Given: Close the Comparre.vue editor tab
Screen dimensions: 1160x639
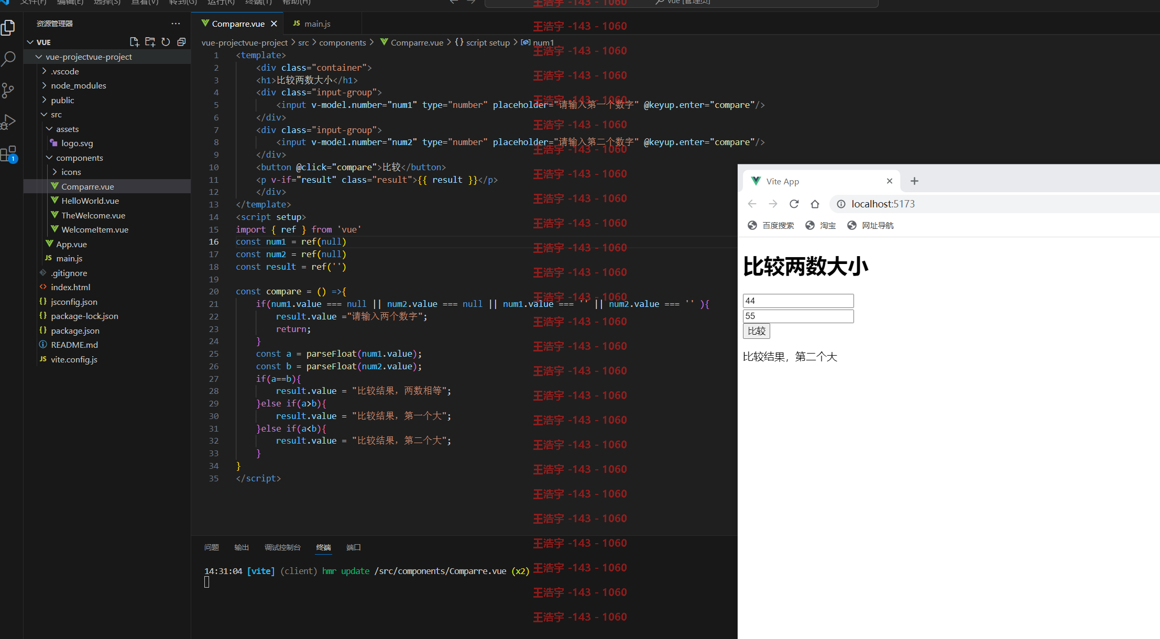Looking at the screenshot, I should (x=273, y=24).
